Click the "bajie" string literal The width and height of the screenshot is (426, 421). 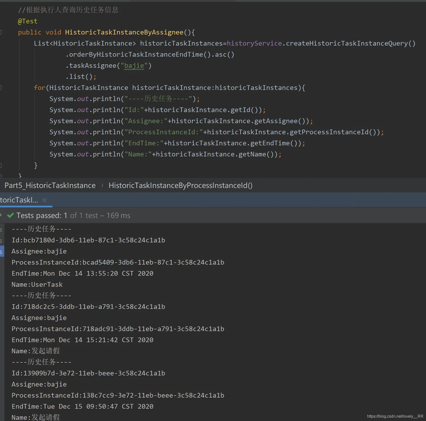coord(134,65)
